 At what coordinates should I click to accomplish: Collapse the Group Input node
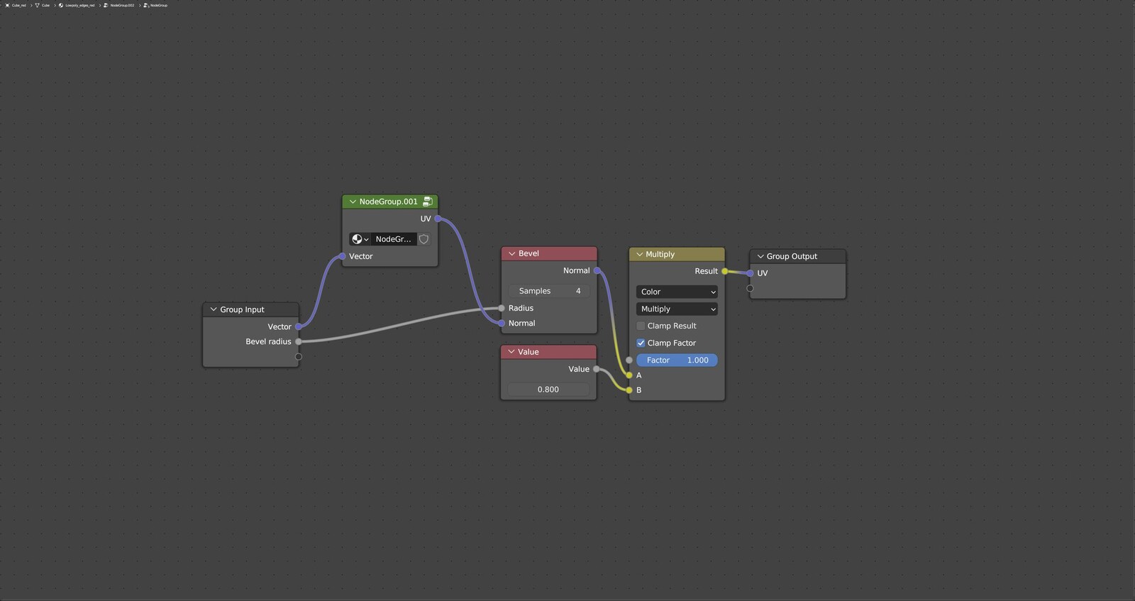214,309
